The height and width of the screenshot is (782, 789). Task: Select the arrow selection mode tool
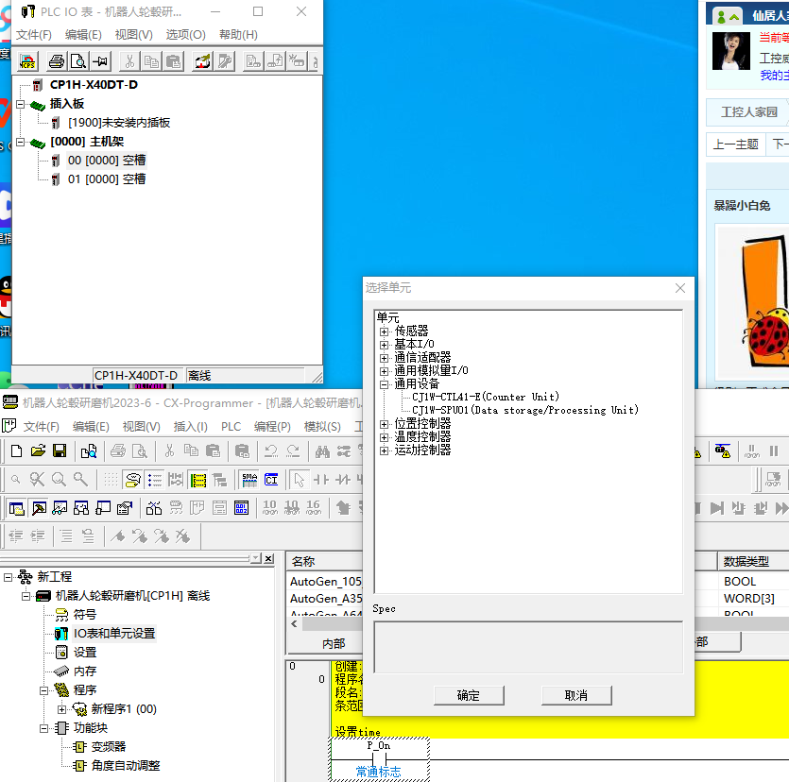299,480
